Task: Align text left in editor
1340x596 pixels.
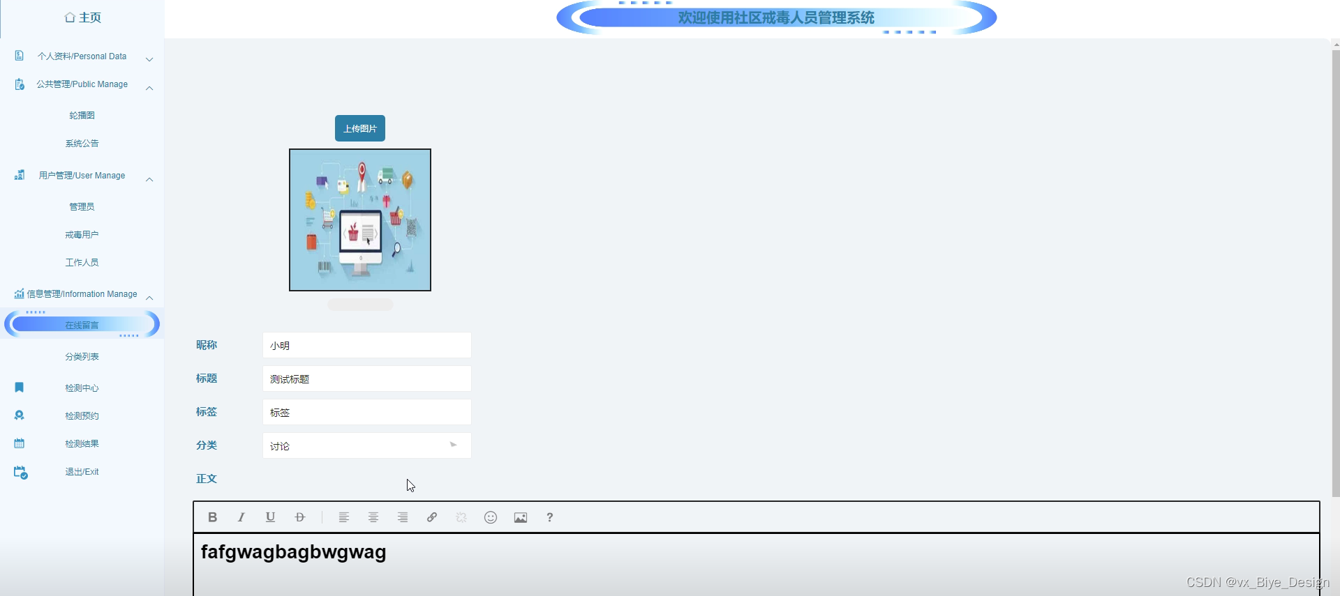Action: 344,517
